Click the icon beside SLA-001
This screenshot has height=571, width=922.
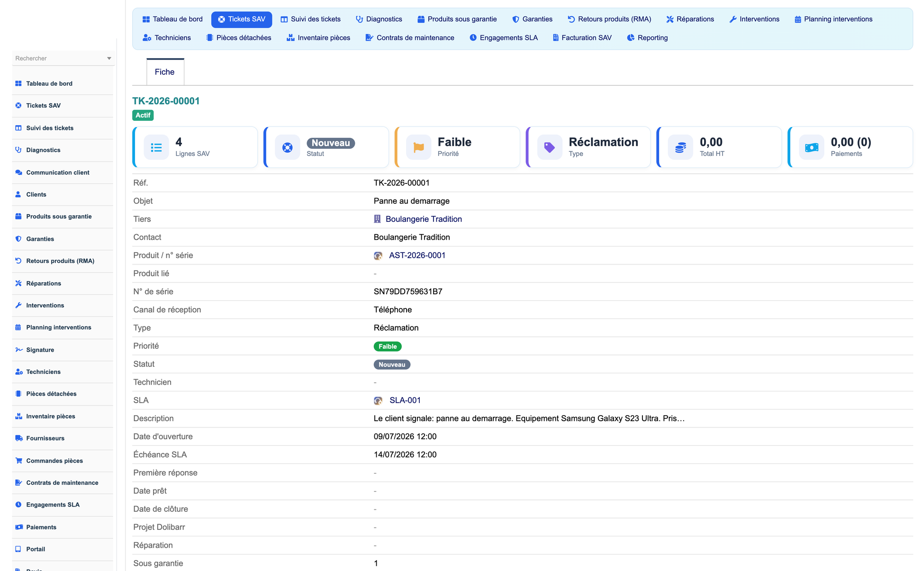click(x=378, y=401)
